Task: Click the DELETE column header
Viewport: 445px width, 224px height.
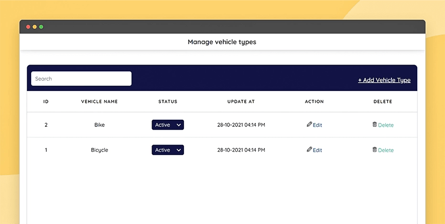Action: 382,101
